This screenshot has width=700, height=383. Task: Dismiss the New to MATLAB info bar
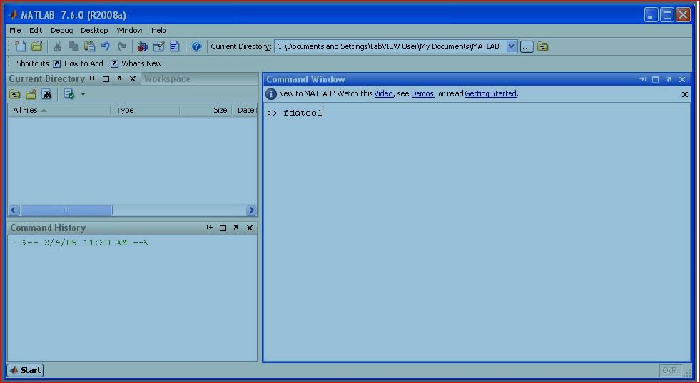point(685,95)
